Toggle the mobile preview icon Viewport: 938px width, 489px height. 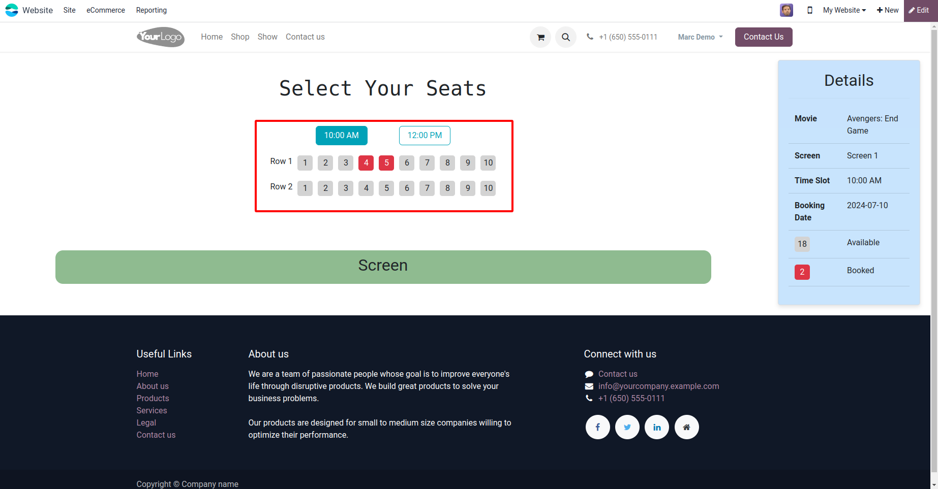tap(810, 10)
